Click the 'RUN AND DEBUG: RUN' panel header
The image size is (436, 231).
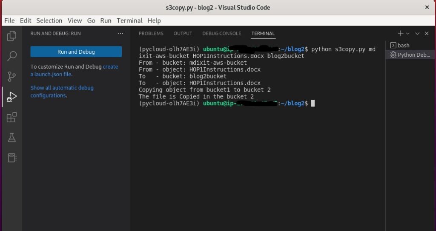click(55, 33)
